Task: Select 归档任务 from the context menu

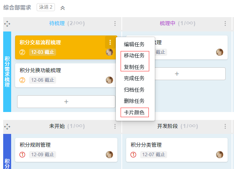Action: pyautogui.click(x=134, y=90)
